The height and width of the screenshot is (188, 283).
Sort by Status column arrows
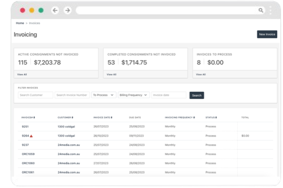pos(216,118)
